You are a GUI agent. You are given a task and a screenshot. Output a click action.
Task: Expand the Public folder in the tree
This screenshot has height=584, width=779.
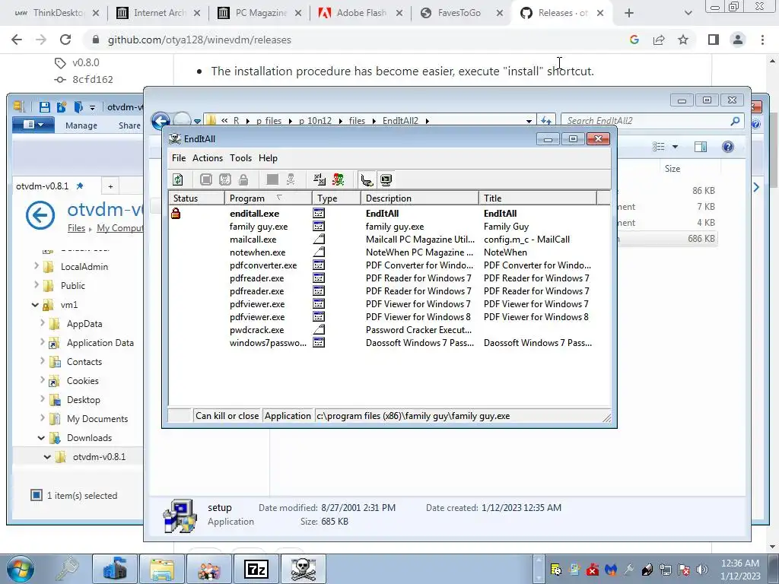tap(37, 285)
